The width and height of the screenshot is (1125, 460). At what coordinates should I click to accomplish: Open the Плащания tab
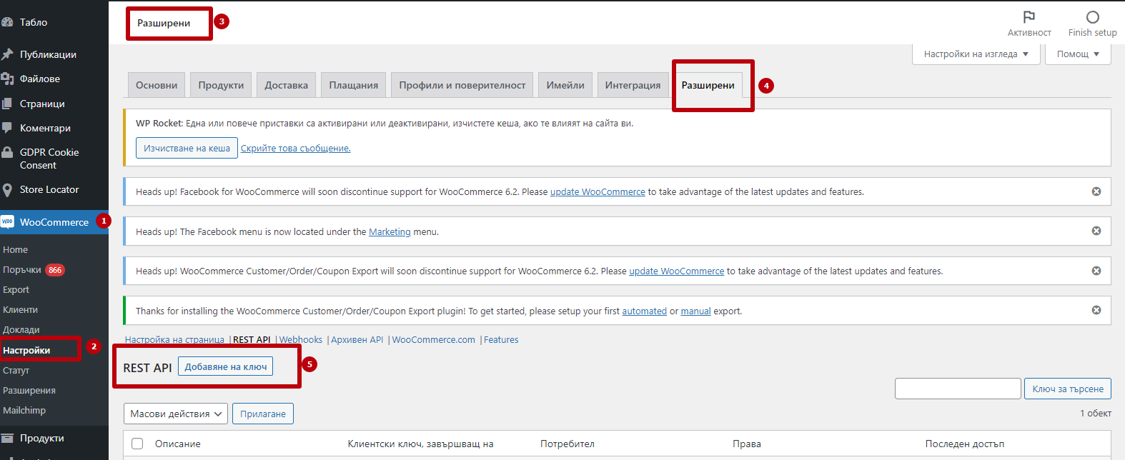tap(353, 85)
